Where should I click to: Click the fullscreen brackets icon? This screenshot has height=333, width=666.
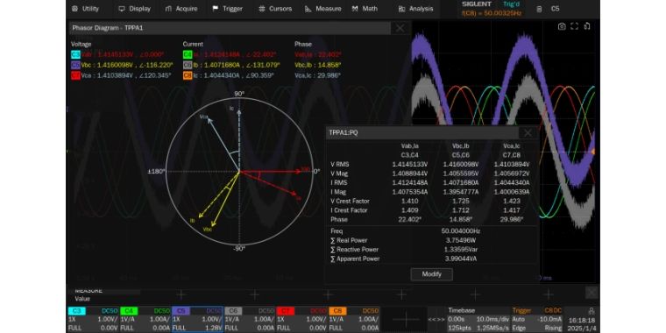tap(574, 26)
